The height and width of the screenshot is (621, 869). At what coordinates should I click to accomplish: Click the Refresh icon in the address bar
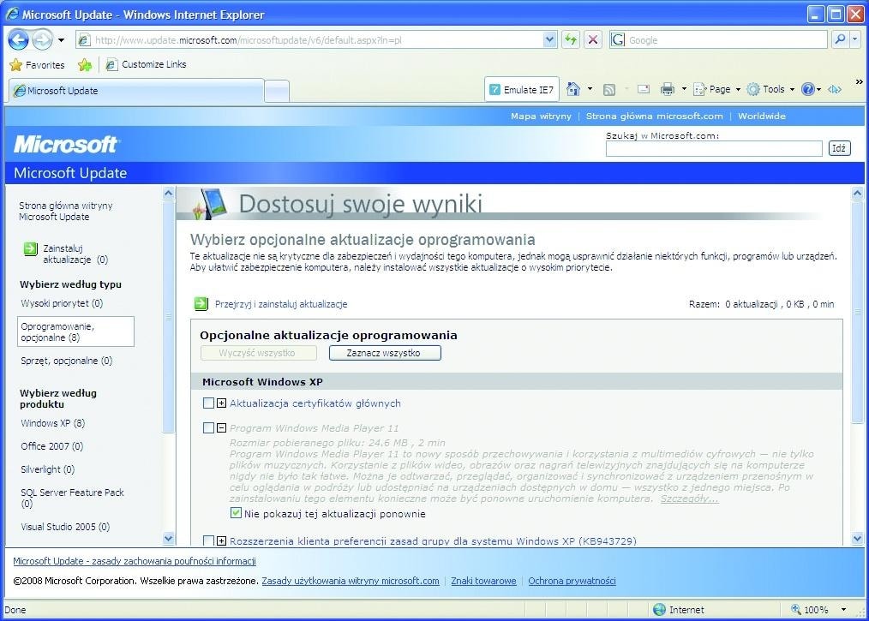(572, 39)
